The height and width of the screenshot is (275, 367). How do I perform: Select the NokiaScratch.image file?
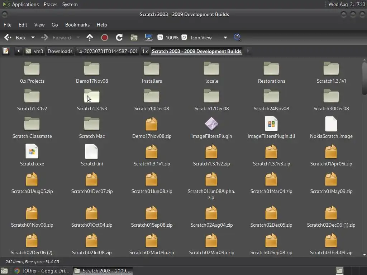[331, 128]
